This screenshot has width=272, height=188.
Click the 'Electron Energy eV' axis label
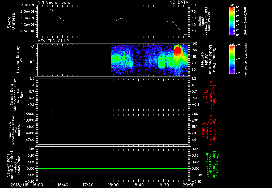tap(19, 60)
